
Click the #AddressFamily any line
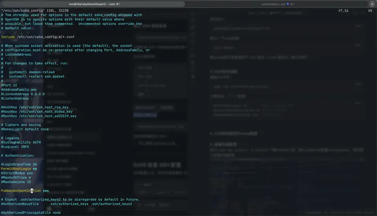click(x=19, y=90)
